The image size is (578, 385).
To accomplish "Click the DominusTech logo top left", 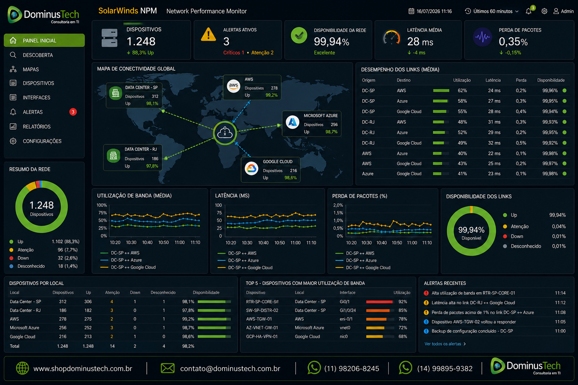I will click(x=43, y=15).
